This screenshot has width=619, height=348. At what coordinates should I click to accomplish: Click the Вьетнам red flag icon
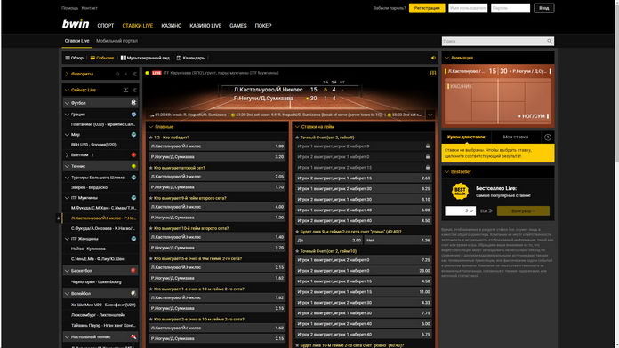[133, 154]
